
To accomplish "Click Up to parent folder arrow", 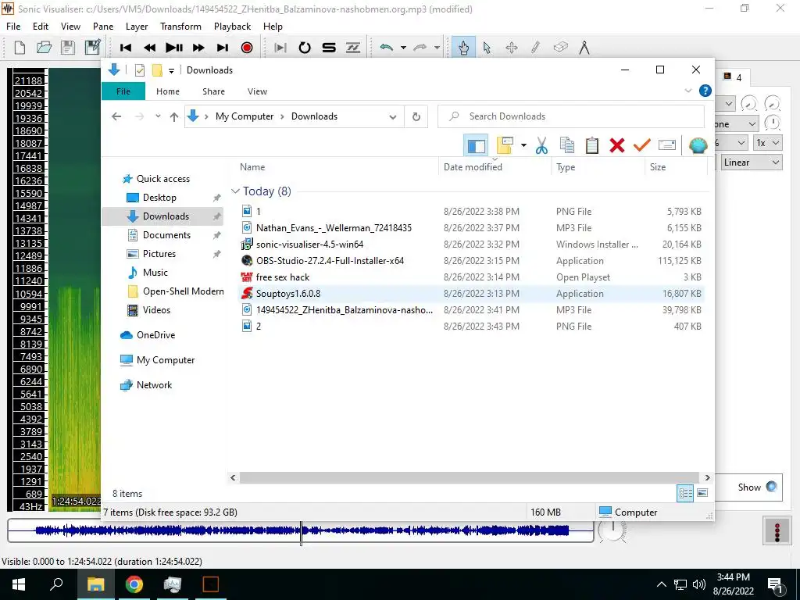I will (174, 117).
